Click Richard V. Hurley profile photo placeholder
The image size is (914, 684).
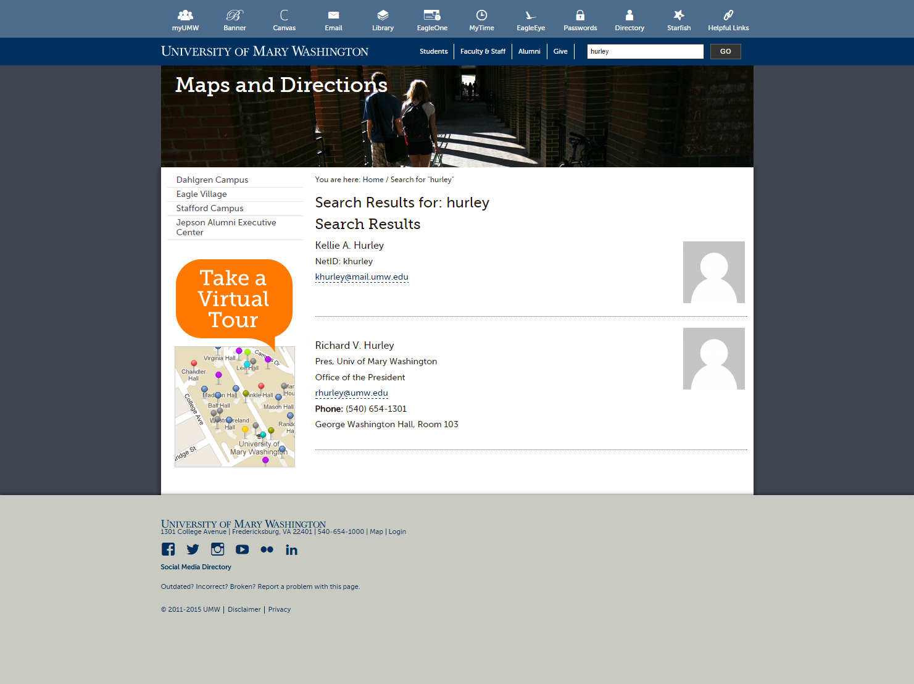tap(714, 359)
